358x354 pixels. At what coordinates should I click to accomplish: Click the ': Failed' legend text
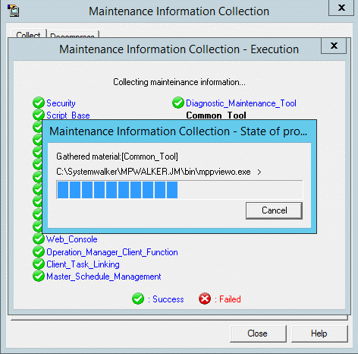[228, 299]
